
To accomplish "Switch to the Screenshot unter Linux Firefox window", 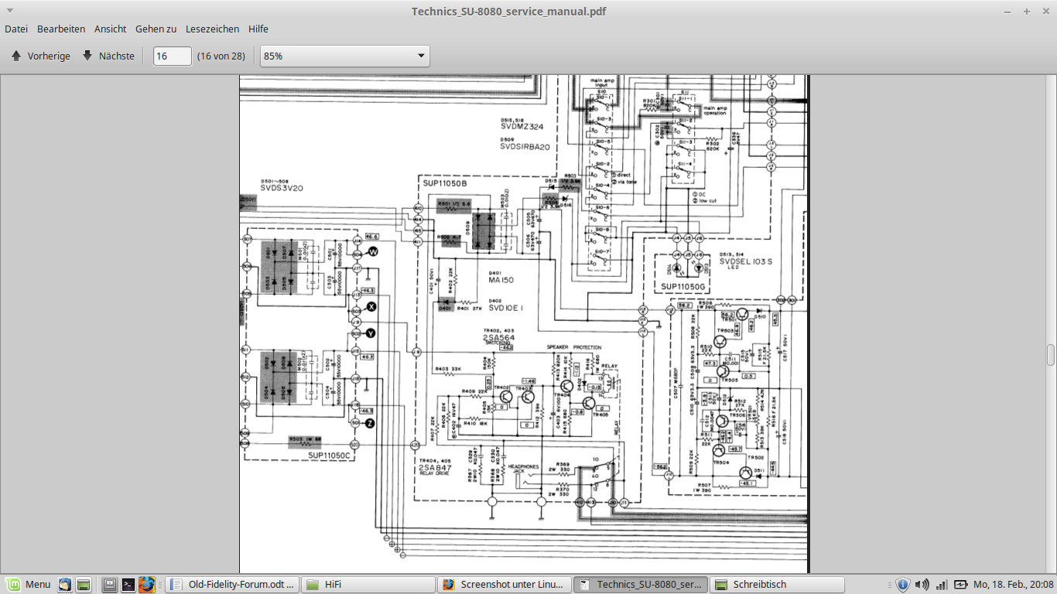I will tap(505, 585).
